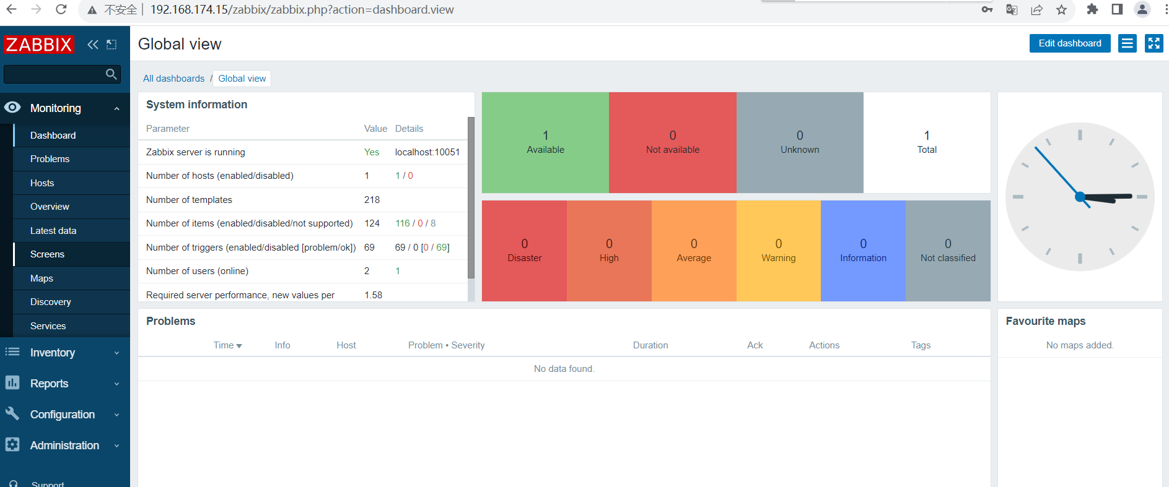
Task: Click the Monitoring eye icon
Action: [x=12, y=108]
